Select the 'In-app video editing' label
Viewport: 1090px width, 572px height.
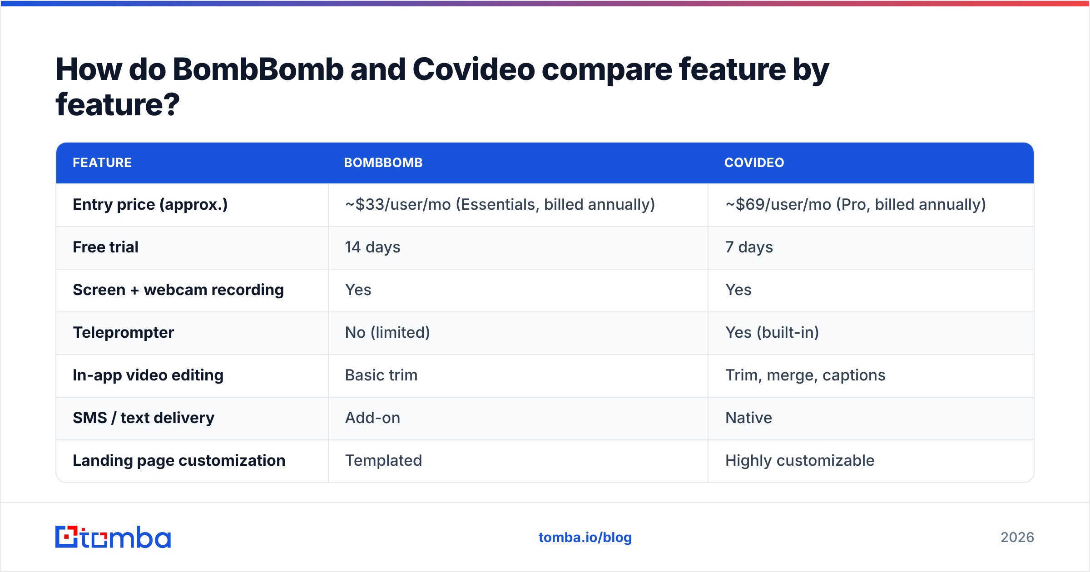point(148,375)
